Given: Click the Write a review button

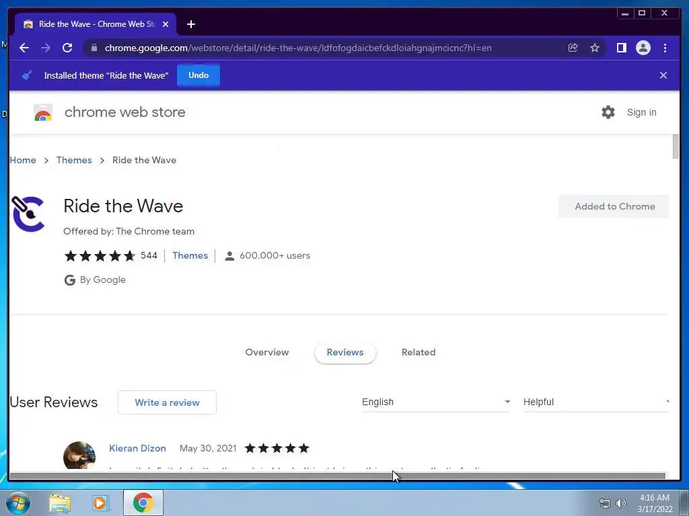Looking at the screenshot, I should 167,402.
